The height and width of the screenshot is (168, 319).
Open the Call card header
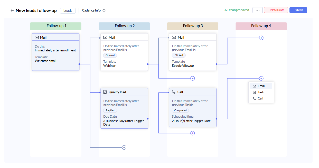193,92
